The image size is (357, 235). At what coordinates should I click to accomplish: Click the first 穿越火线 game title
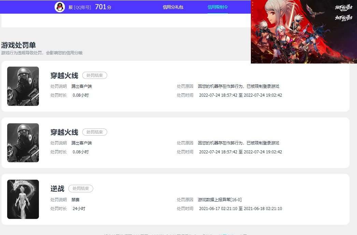point(64,75)
